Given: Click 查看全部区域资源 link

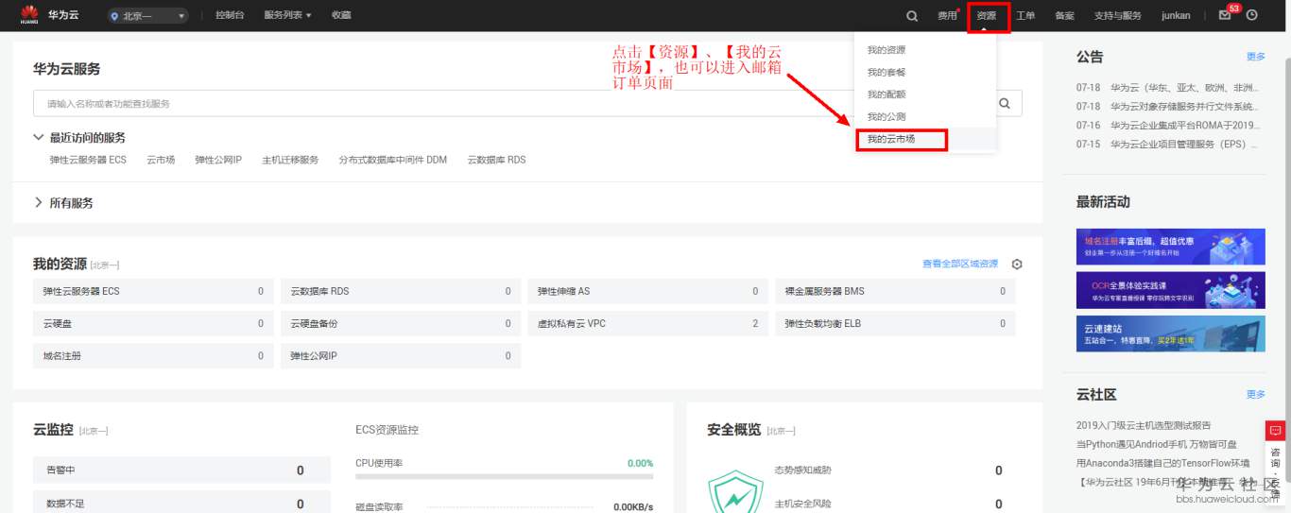Looking at the screenshot, I should click(x=960, y=265).
